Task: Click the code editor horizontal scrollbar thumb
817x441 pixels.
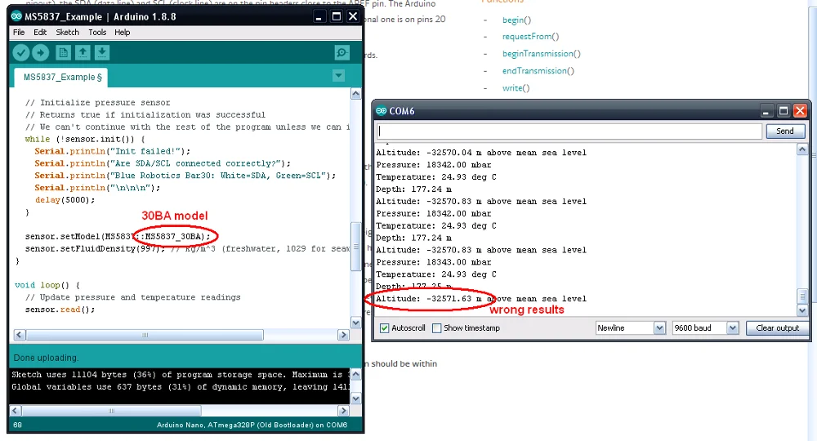Action: (145, 335)
